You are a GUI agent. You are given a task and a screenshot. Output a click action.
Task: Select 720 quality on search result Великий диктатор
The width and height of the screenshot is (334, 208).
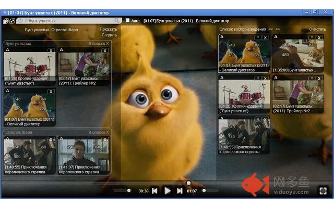43,109
